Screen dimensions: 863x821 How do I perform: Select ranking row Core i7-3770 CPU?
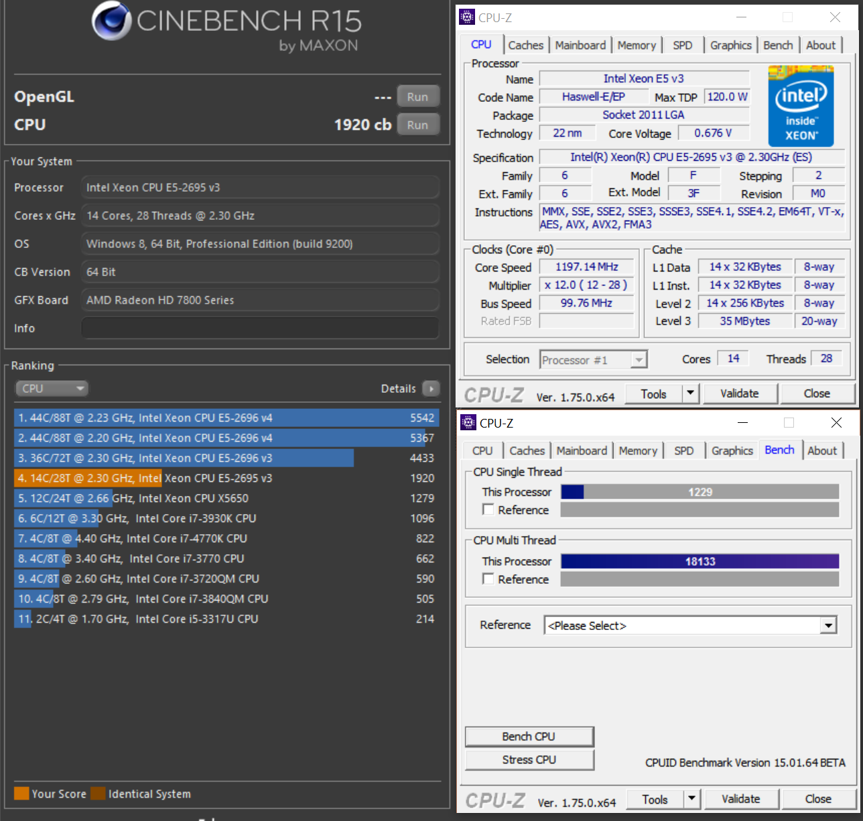[226, 558]
